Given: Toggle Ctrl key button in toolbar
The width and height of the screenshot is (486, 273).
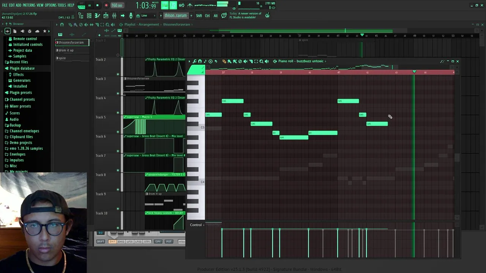Looking at the screenshot, I should click(x=207, y=16).
